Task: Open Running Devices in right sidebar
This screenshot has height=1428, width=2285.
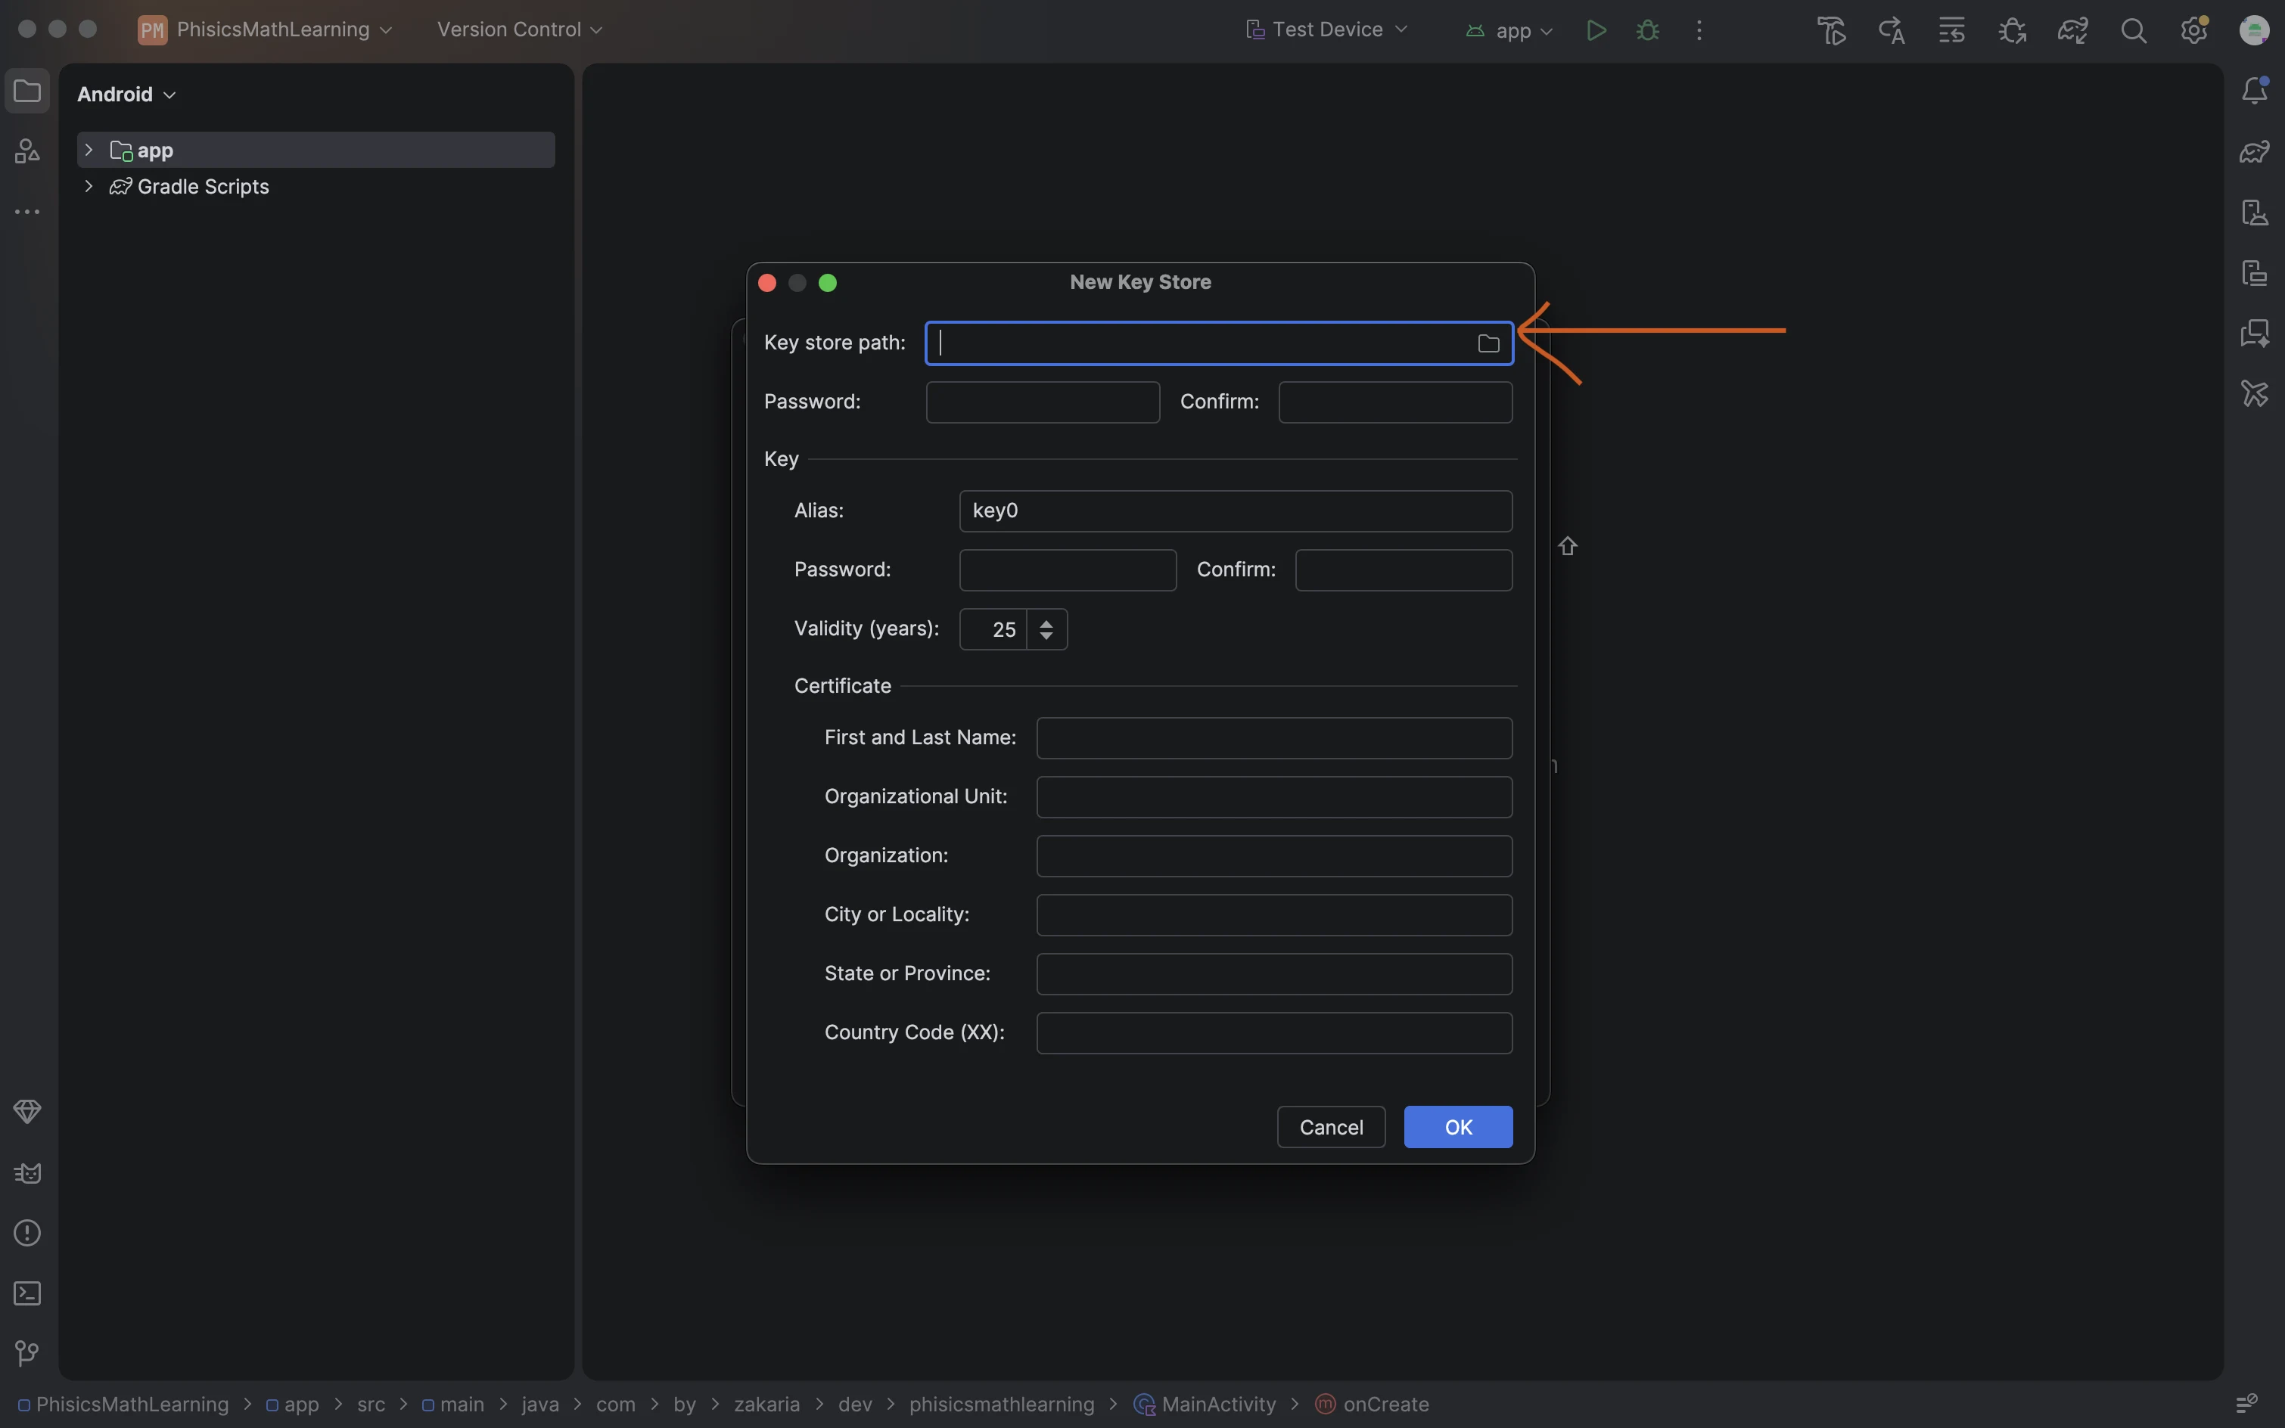Action: pos(2255,272)
